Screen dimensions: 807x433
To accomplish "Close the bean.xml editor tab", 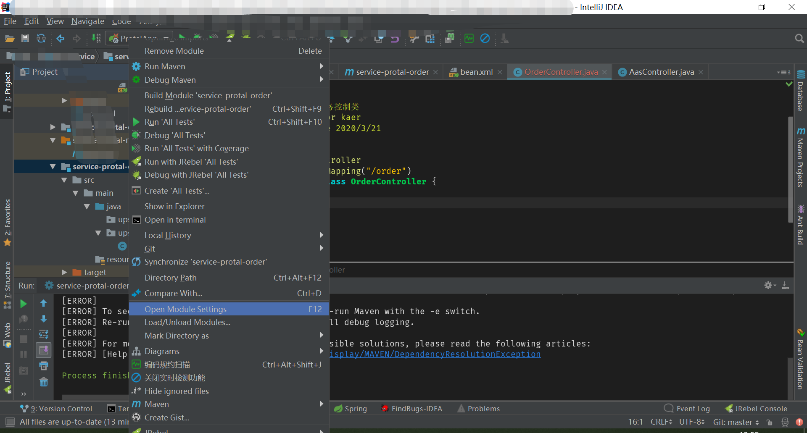I will coord(500,72).
